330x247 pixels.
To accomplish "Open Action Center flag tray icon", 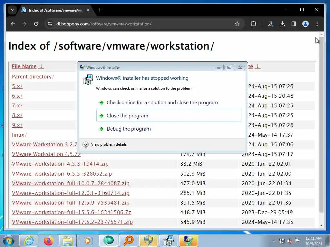I will coord(297,241).
